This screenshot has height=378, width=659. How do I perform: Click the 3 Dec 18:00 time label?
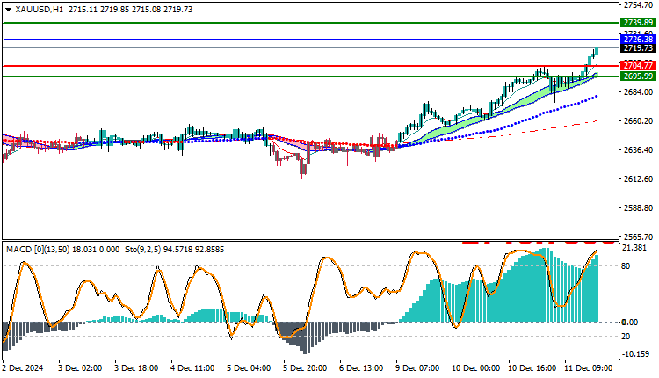(x=136, y=368)
